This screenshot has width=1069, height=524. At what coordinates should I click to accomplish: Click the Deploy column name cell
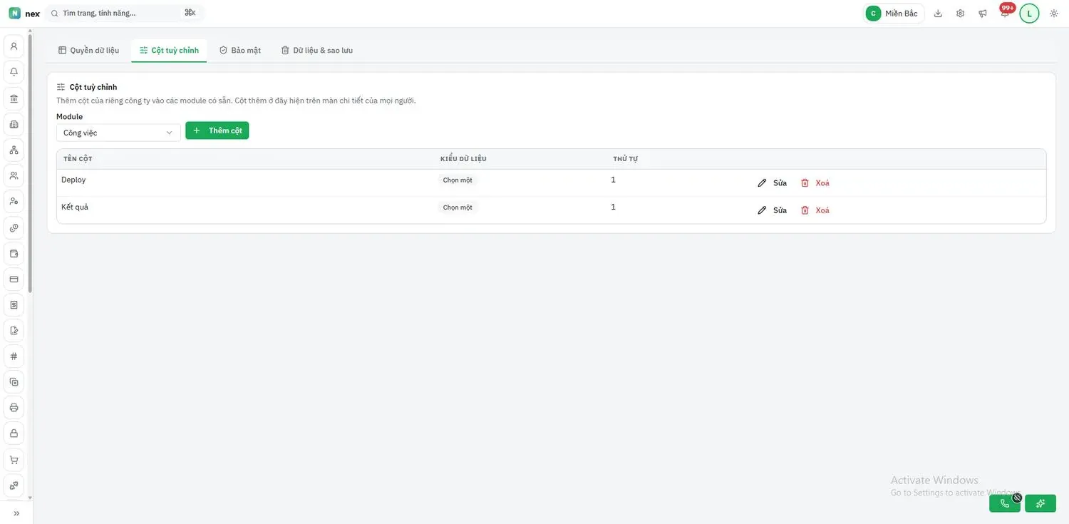73,180
